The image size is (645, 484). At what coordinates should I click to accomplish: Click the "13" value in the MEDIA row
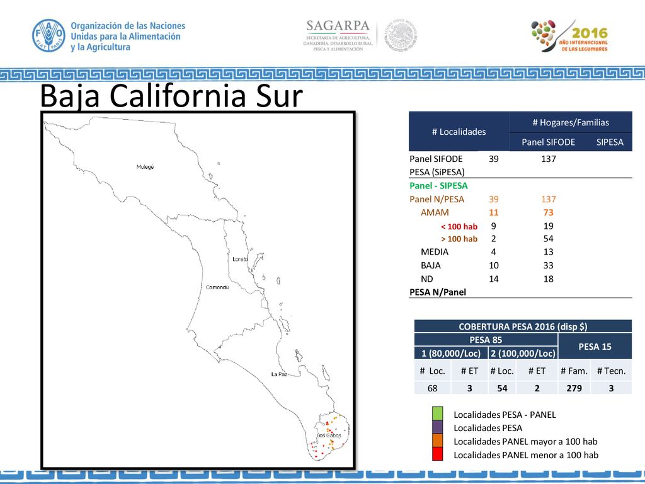coord(549,252)
